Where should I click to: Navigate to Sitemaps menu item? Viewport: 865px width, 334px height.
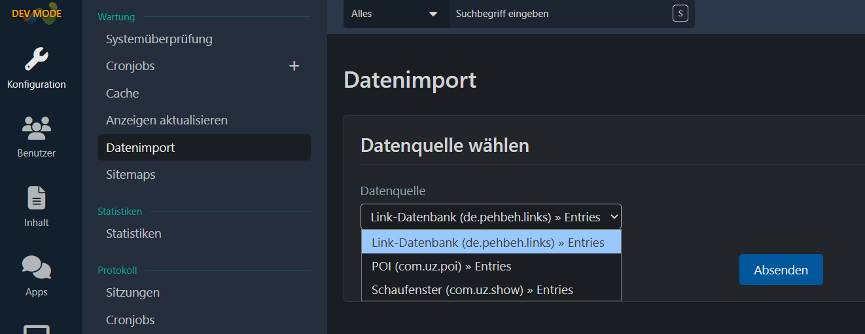[131, 175]
